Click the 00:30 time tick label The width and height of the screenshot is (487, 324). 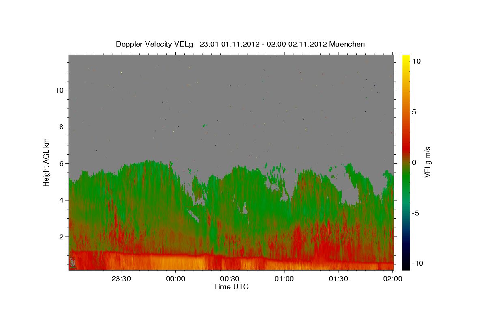pyautogui.click(x=230, y=279)
